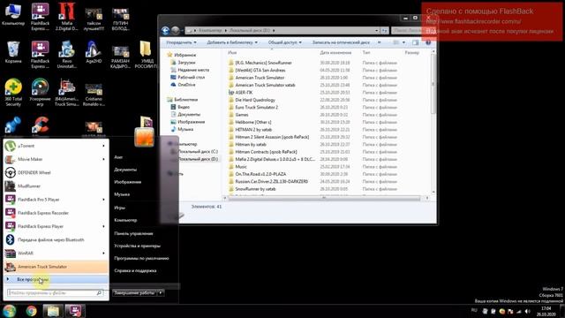Click the Explorer forward navigation arrow
The width and height of the screenshot is (565, 318).
point(176,31)
